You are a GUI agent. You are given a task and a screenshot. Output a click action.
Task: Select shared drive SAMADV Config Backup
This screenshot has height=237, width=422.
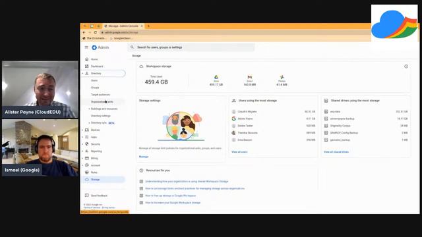point(366,133)
